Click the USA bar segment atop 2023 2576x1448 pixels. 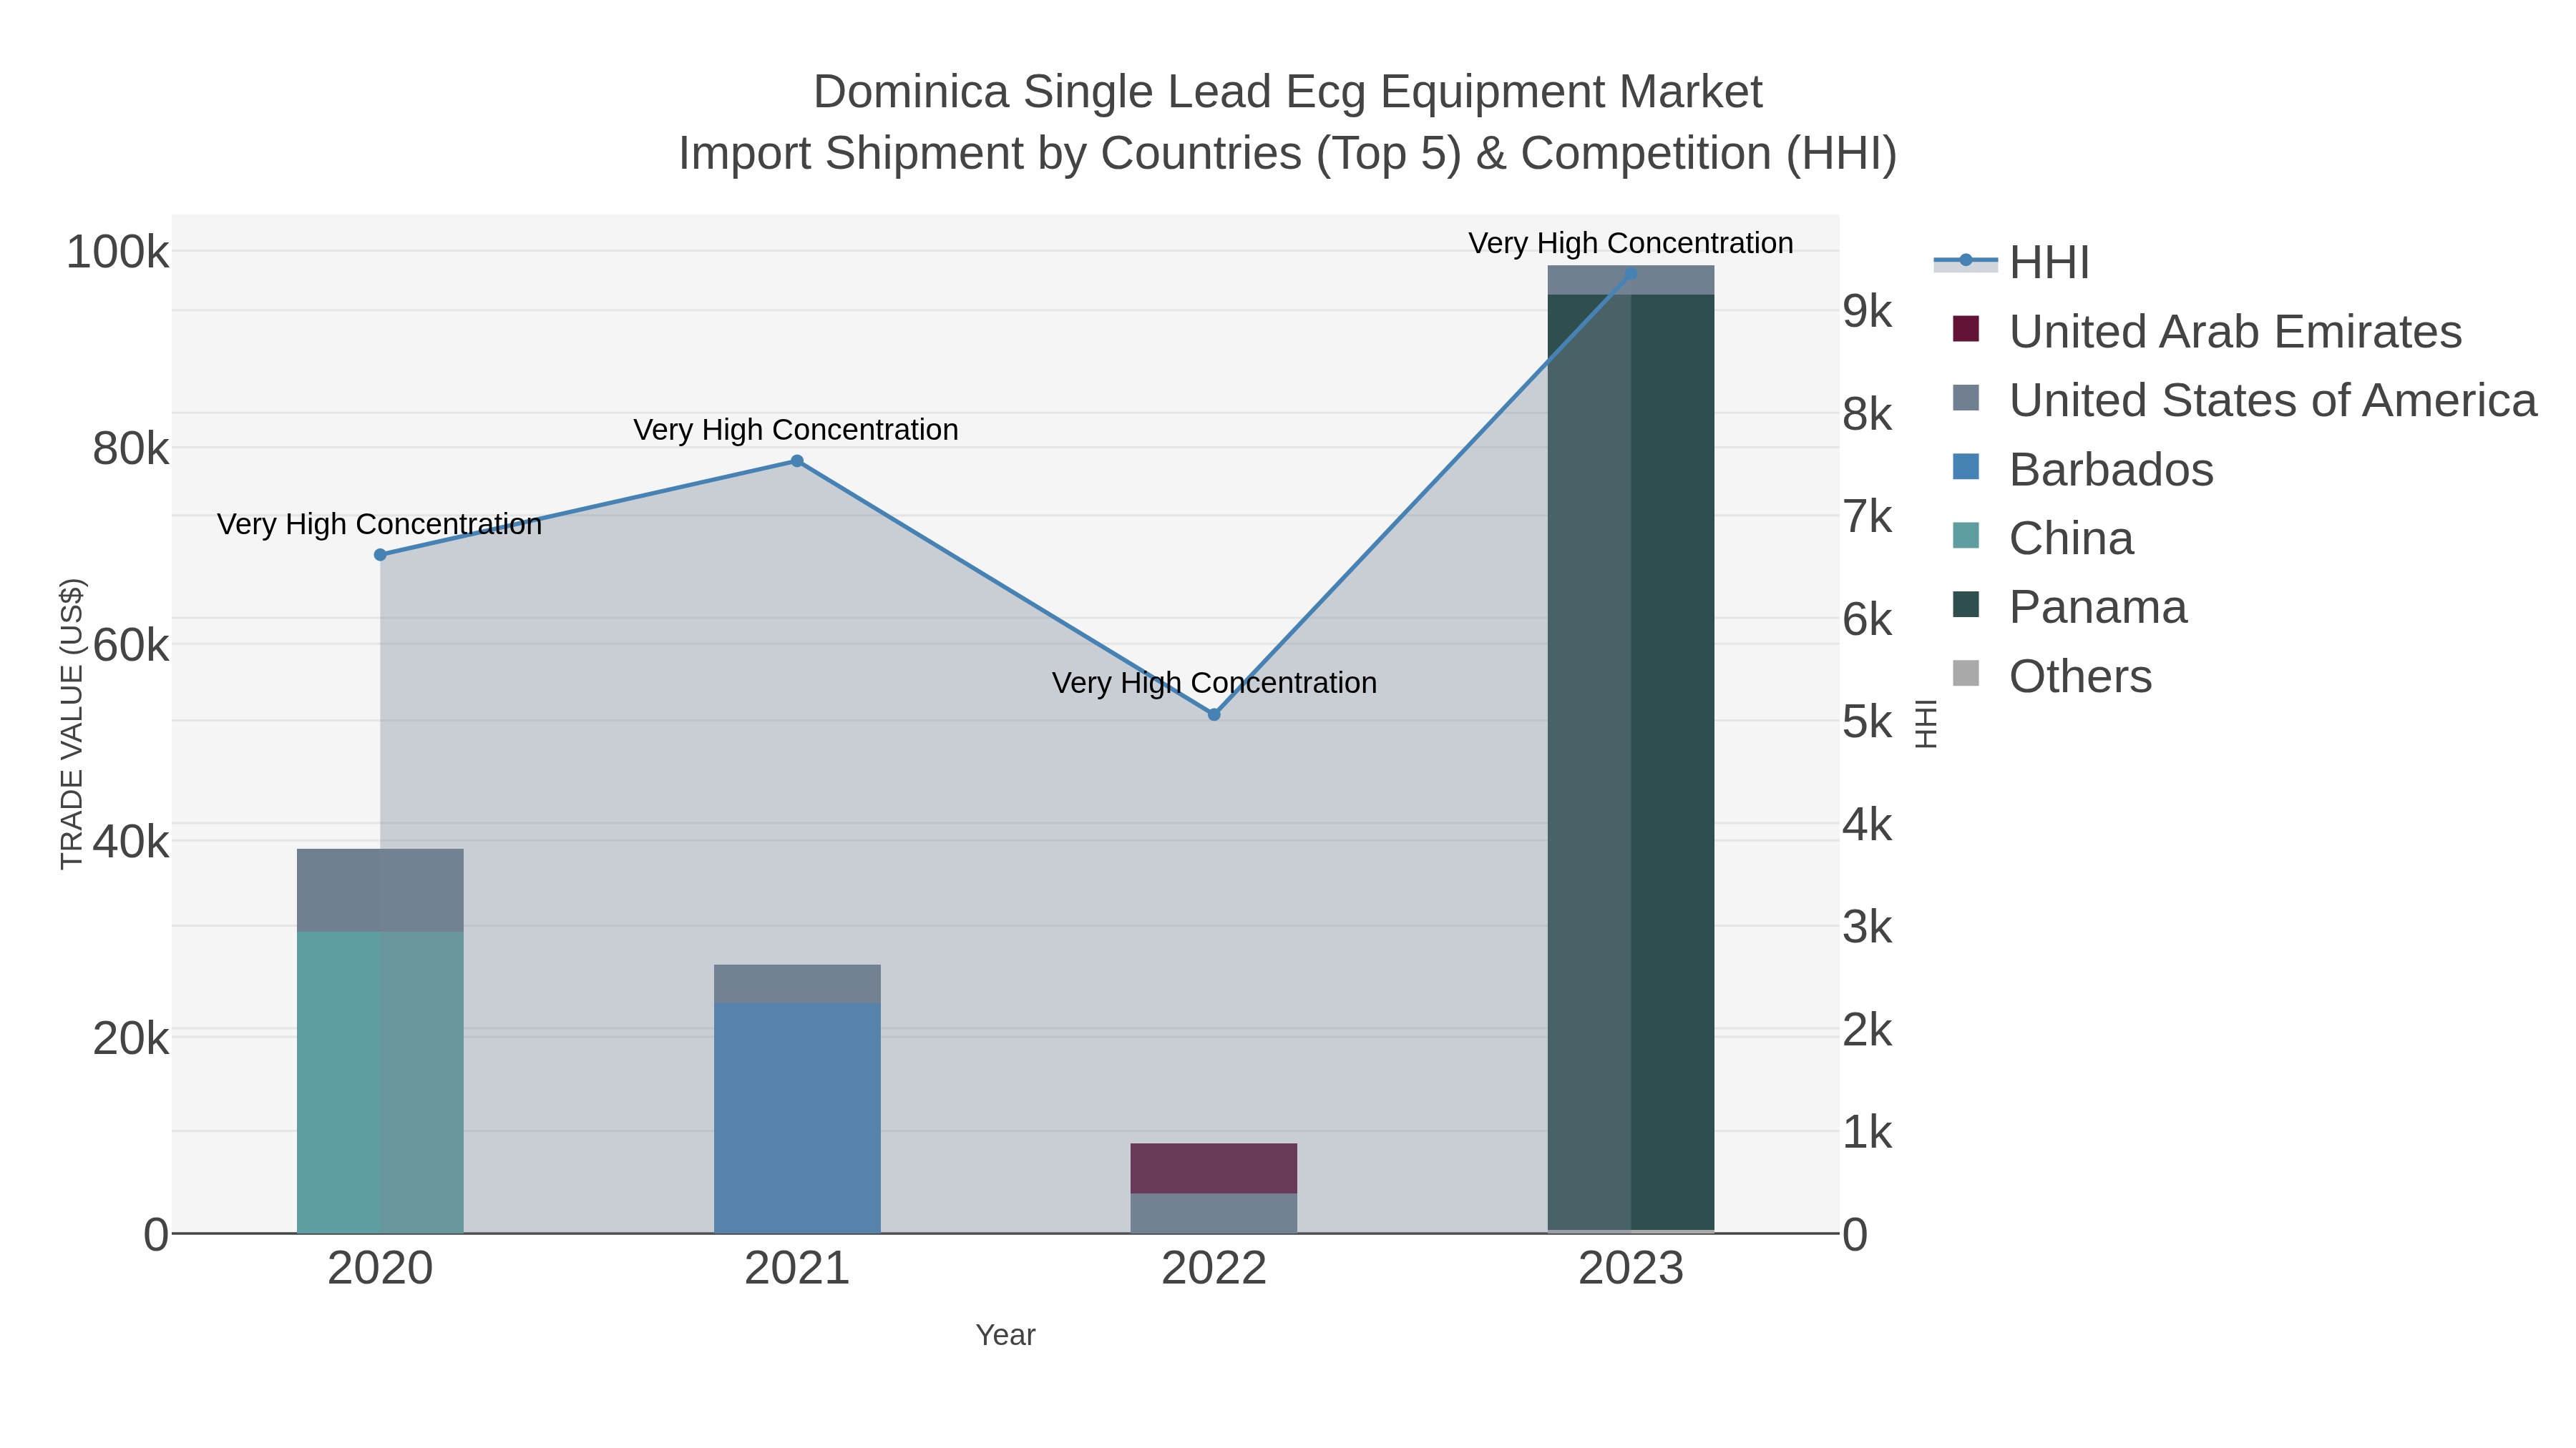coord(1631,280)
